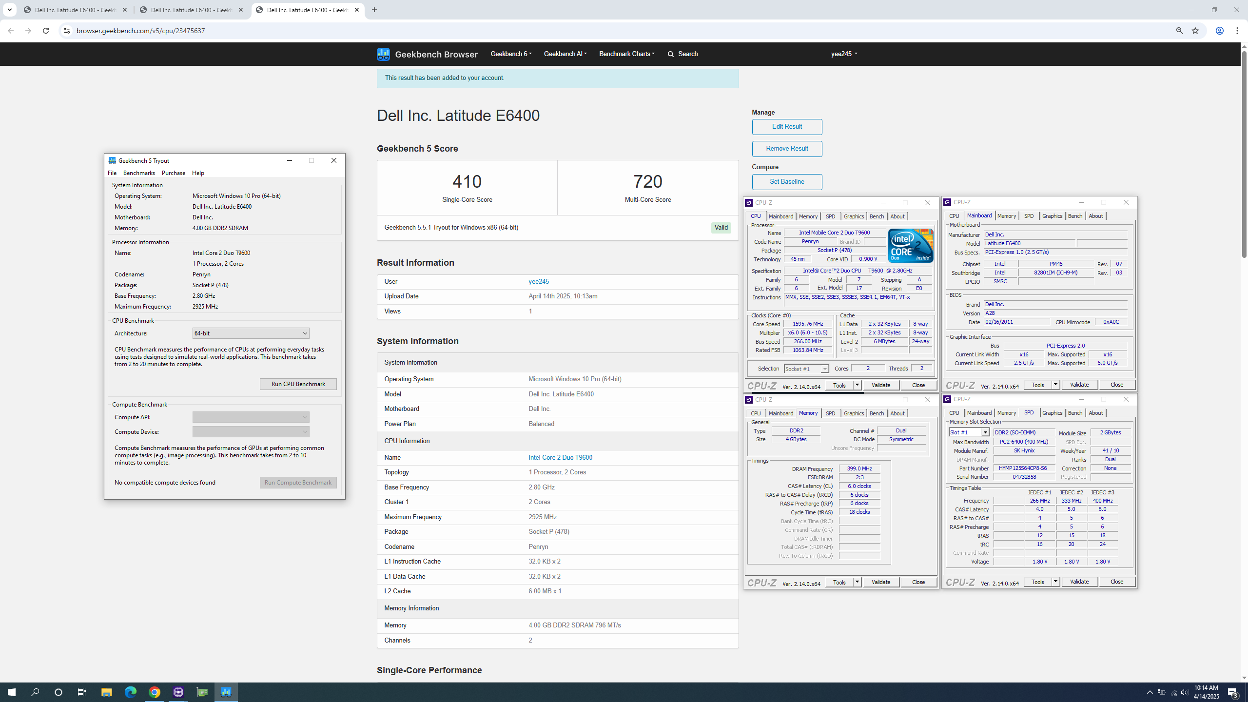This screenshot has height=702, width=1248.
Task: Click the Intel Core 2 Duo logo in CPU-Z
Action: point(911,245)
